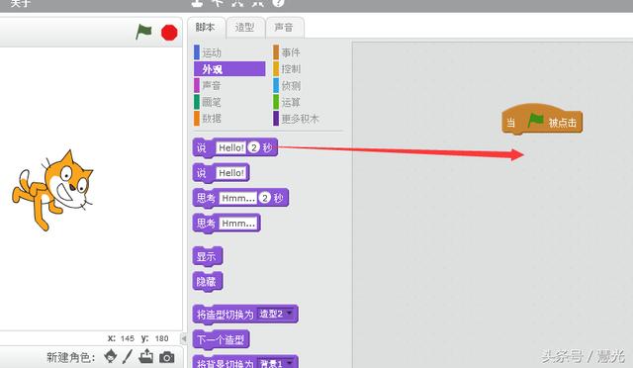Edit the Hmm... field in 思考 2 秒 block
Image resolution: width=633 pixels, height=368 pixels.
[x=238, y=198]
